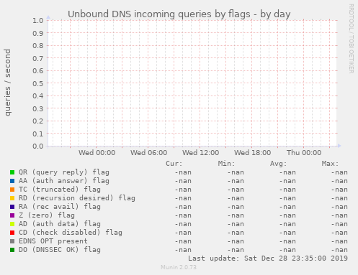The height and width of the screenshot is (275, 358).
Task: Select the 'TC (truncated) flag' legend label
Action: (60, 190)
